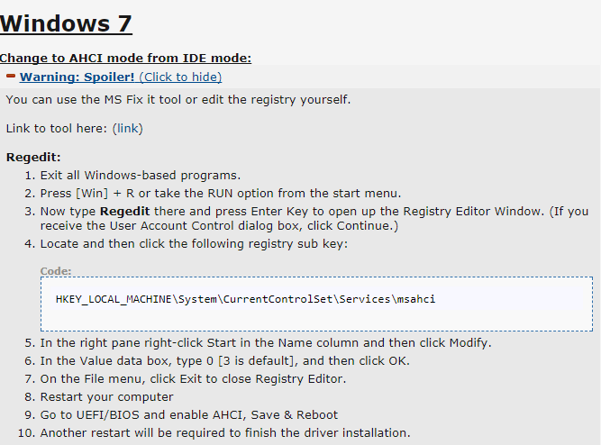This screenshot has width=601, height=445.
Task: Click step 'In the Value data box, type 0'
Action: tap(225, 360)
